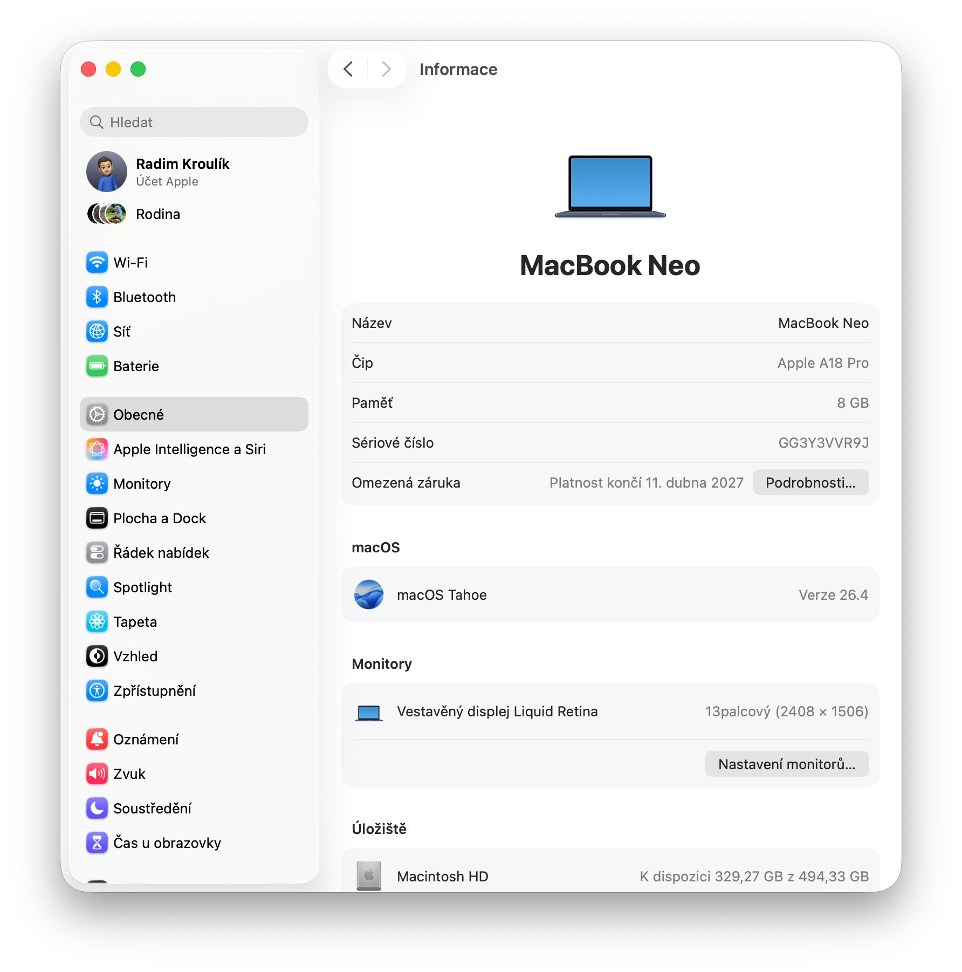Go back using the left chevron
The height and width of the screenshot is (972, 962).
pyautogui.click(x=348, y=69)
